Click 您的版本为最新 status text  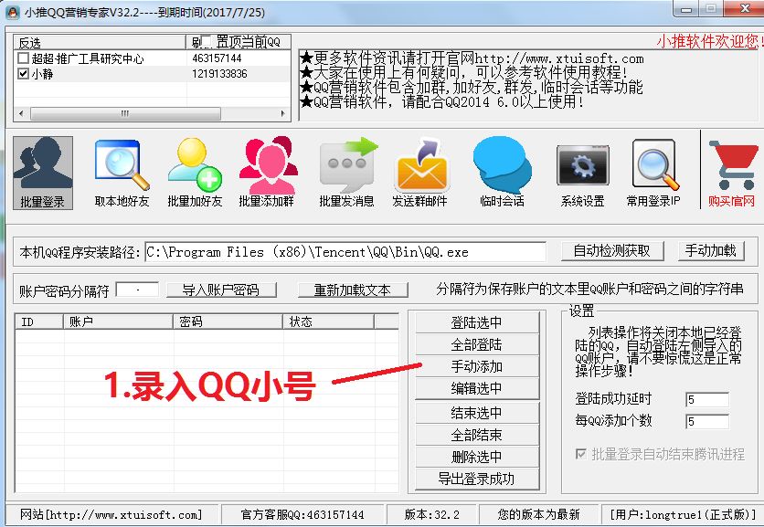pyautogui.click(x=538, y=514)
